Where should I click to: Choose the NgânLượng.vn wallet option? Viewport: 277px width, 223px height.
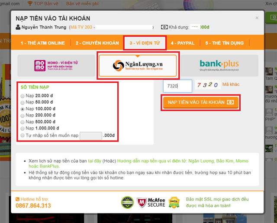pyautogui.click(x=138, y=66)
